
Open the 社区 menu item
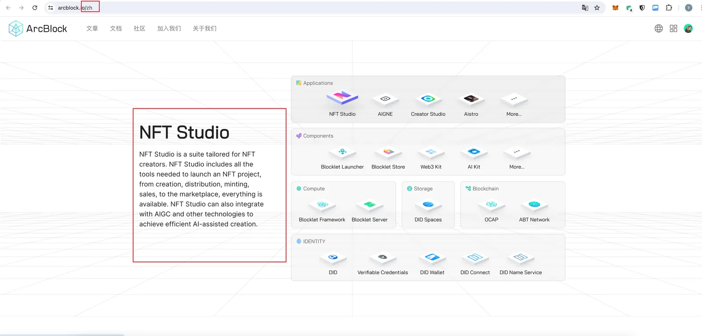140,28
